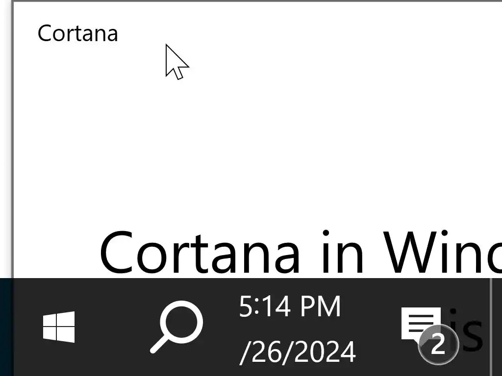The image size is (502, 376).
Task: Open the Windows Start menu
Action: coord(59,327)
